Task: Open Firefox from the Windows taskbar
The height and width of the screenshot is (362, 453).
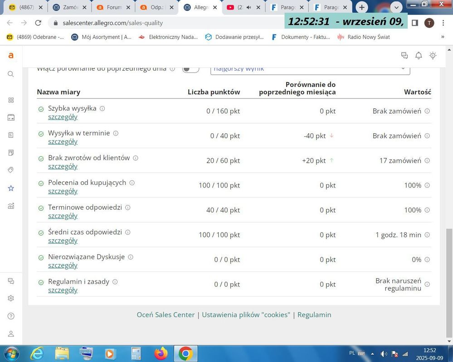Action: (161, 353)
